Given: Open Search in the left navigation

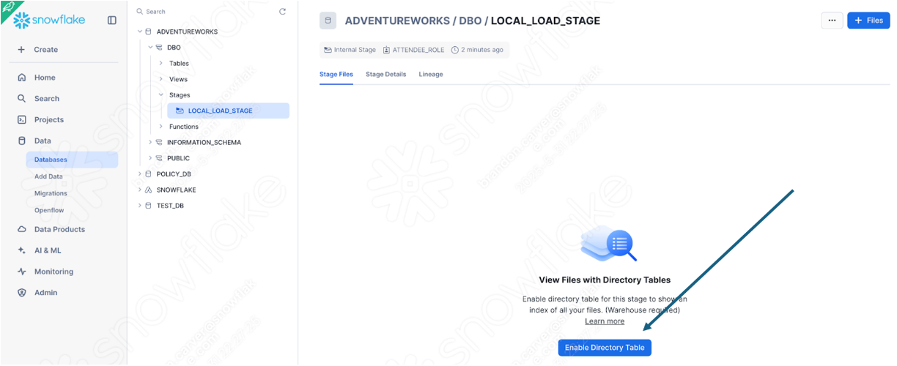Looking at the screenshot, I should click(x=47, y=99).
